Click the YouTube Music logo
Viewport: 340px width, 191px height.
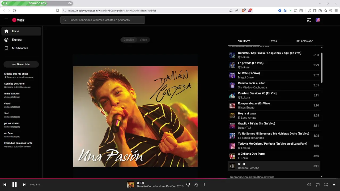(18, 20)
